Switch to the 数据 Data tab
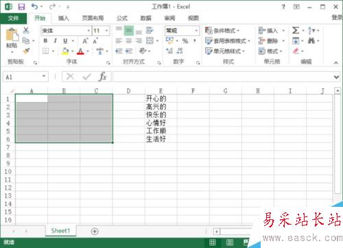Screen dimensions: 343x248 145,18
